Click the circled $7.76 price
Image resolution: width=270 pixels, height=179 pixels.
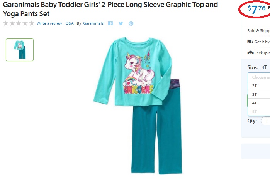click(256, 9)
